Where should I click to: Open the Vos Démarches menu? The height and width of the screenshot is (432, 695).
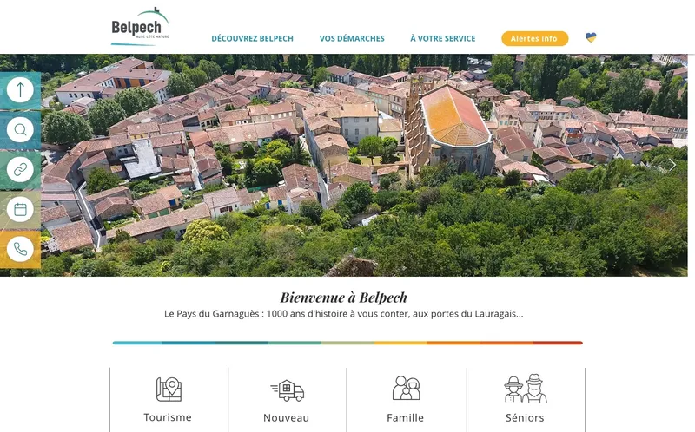tap(352, 38)
